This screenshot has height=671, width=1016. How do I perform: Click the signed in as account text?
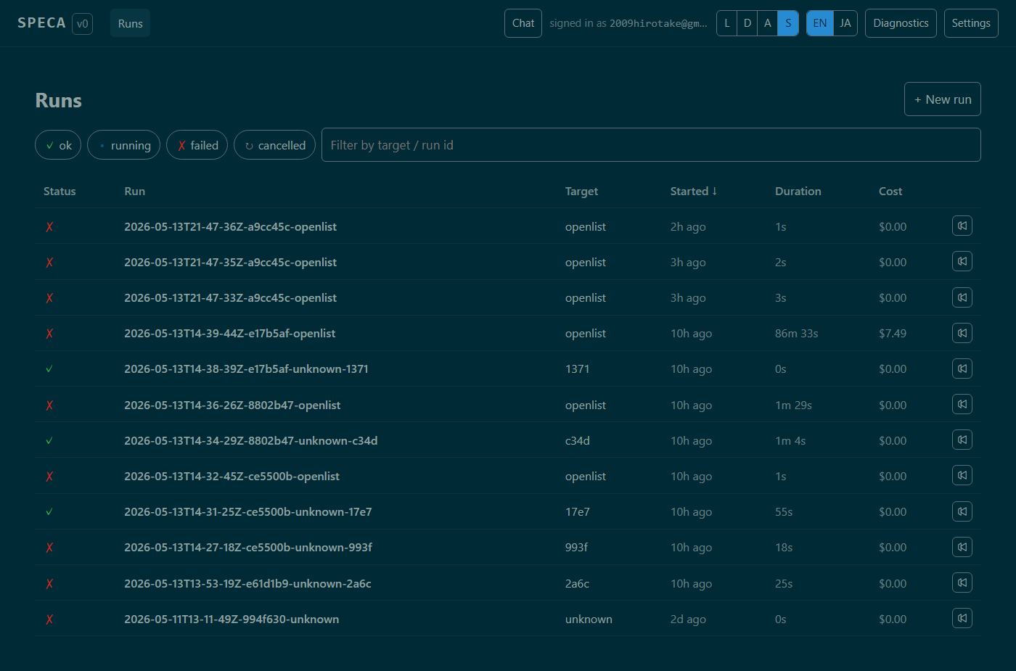(x=628, y=23)
